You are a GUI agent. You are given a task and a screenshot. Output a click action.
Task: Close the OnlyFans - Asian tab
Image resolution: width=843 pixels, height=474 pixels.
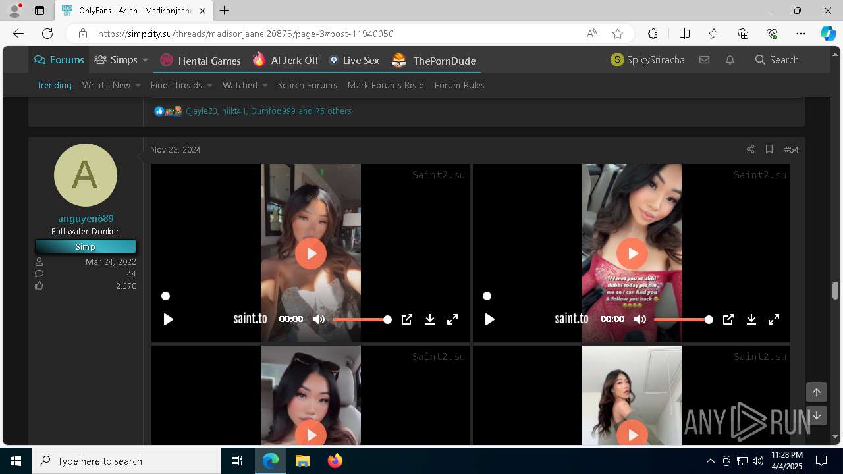[x=202, y=11]
